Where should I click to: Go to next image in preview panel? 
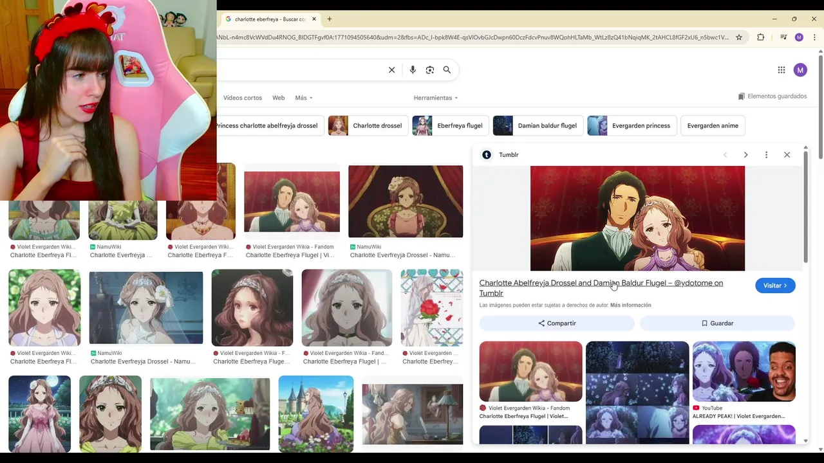point(745,155)
